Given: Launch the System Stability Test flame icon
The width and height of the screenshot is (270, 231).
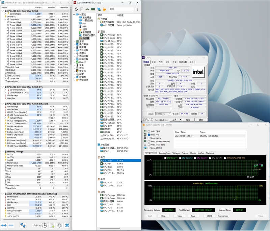Looking at the screenshot, I should point(105,9).
